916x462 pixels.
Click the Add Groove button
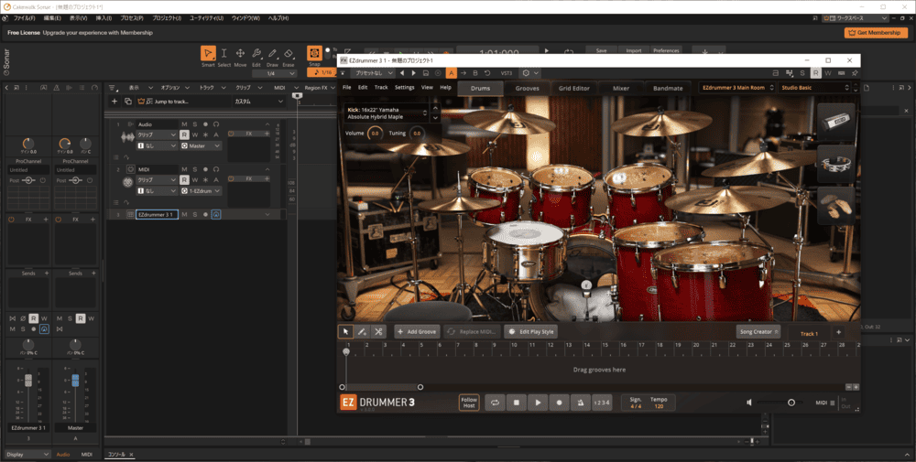[417, 331]
